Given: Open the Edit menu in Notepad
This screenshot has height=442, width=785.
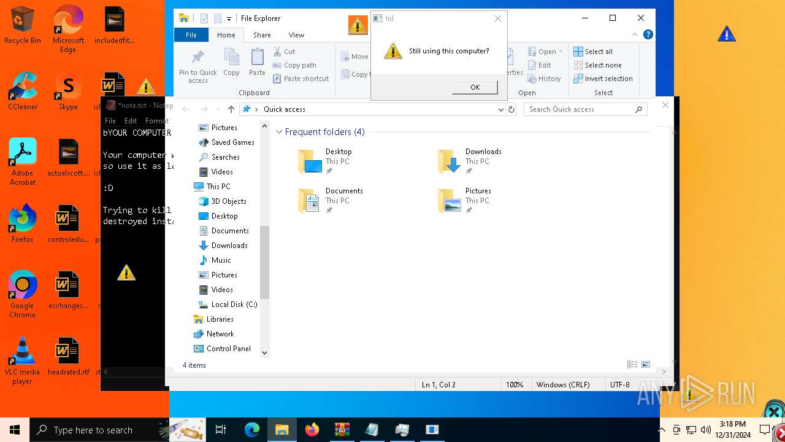Looking at the screenshot, I should click(131, 121).
